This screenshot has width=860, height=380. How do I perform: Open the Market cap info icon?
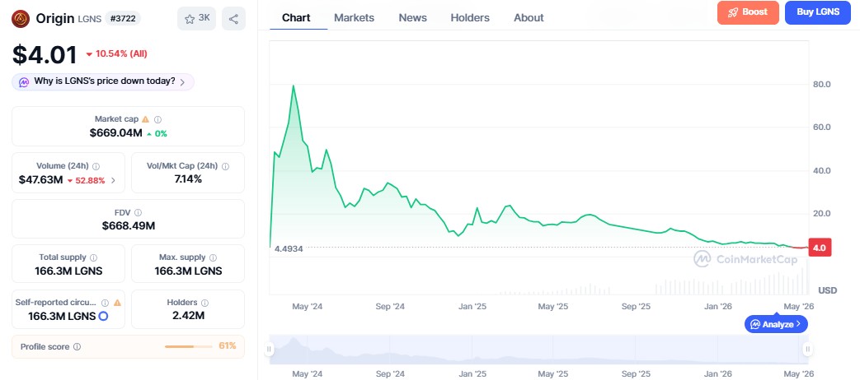[158, 119]
